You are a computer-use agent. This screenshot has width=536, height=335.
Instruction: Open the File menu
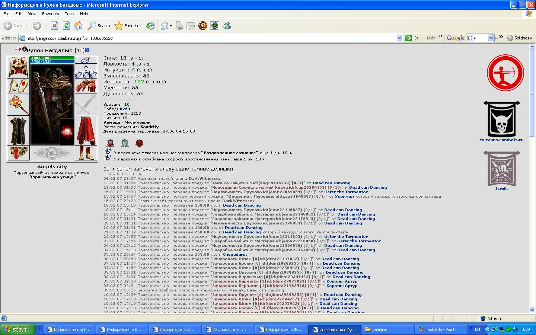(6, 14)
